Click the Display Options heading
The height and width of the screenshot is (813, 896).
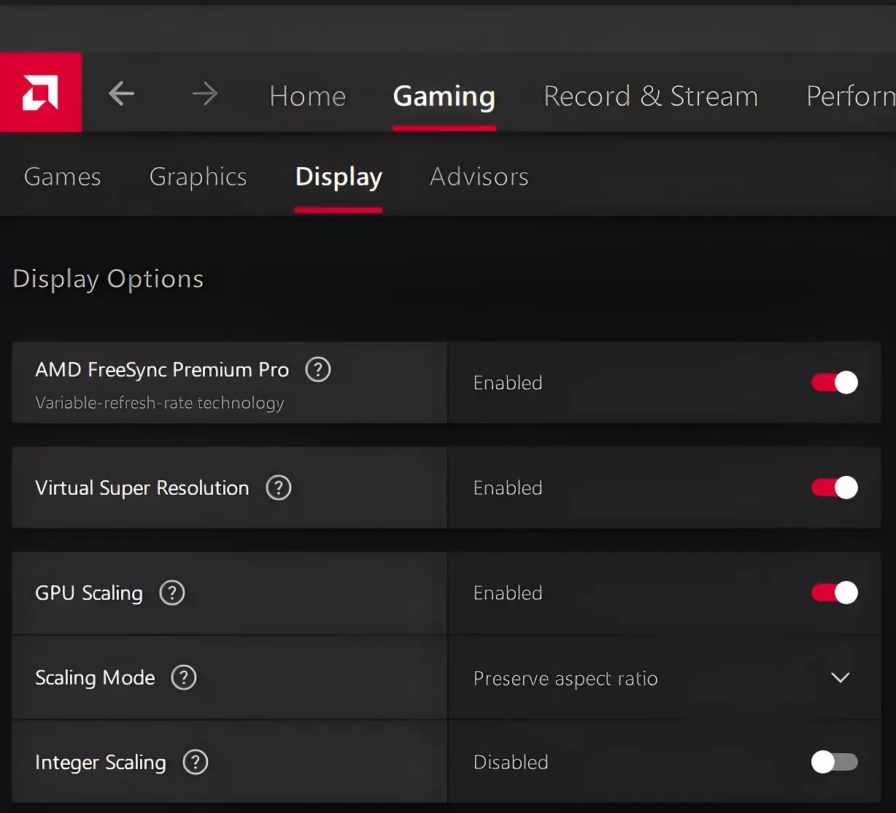[x=109, y=280]
